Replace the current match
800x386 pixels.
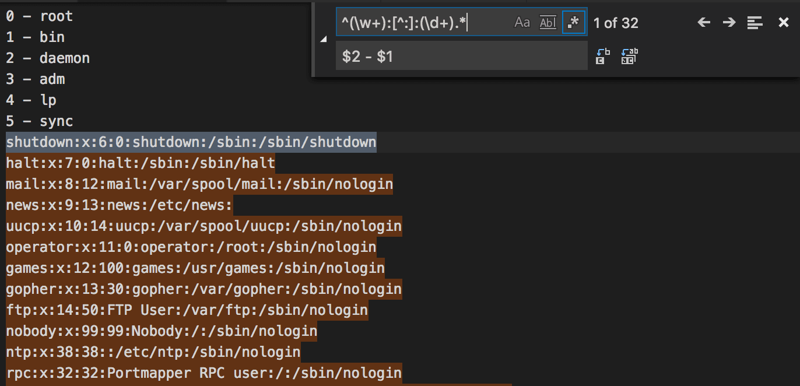point(601,56)
